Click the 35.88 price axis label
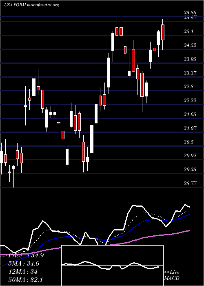The height and width of the screenshot is (286, 204). [190, 13]
